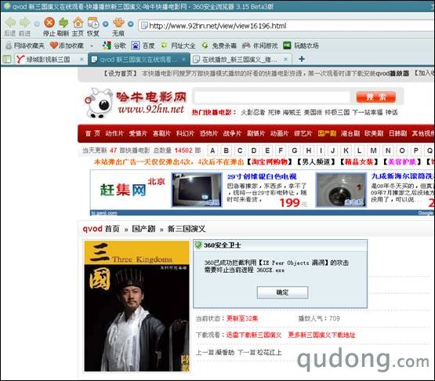Open the 【精品女装】 link

[x=359, y=161]
